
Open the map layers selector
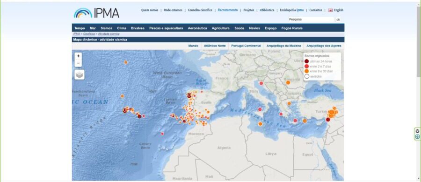pos(79,75)
